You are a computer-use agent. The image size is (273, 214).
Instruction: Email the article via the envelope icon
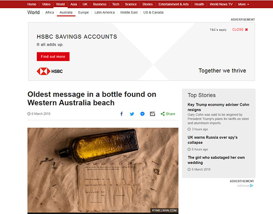(x=152, y=114)
